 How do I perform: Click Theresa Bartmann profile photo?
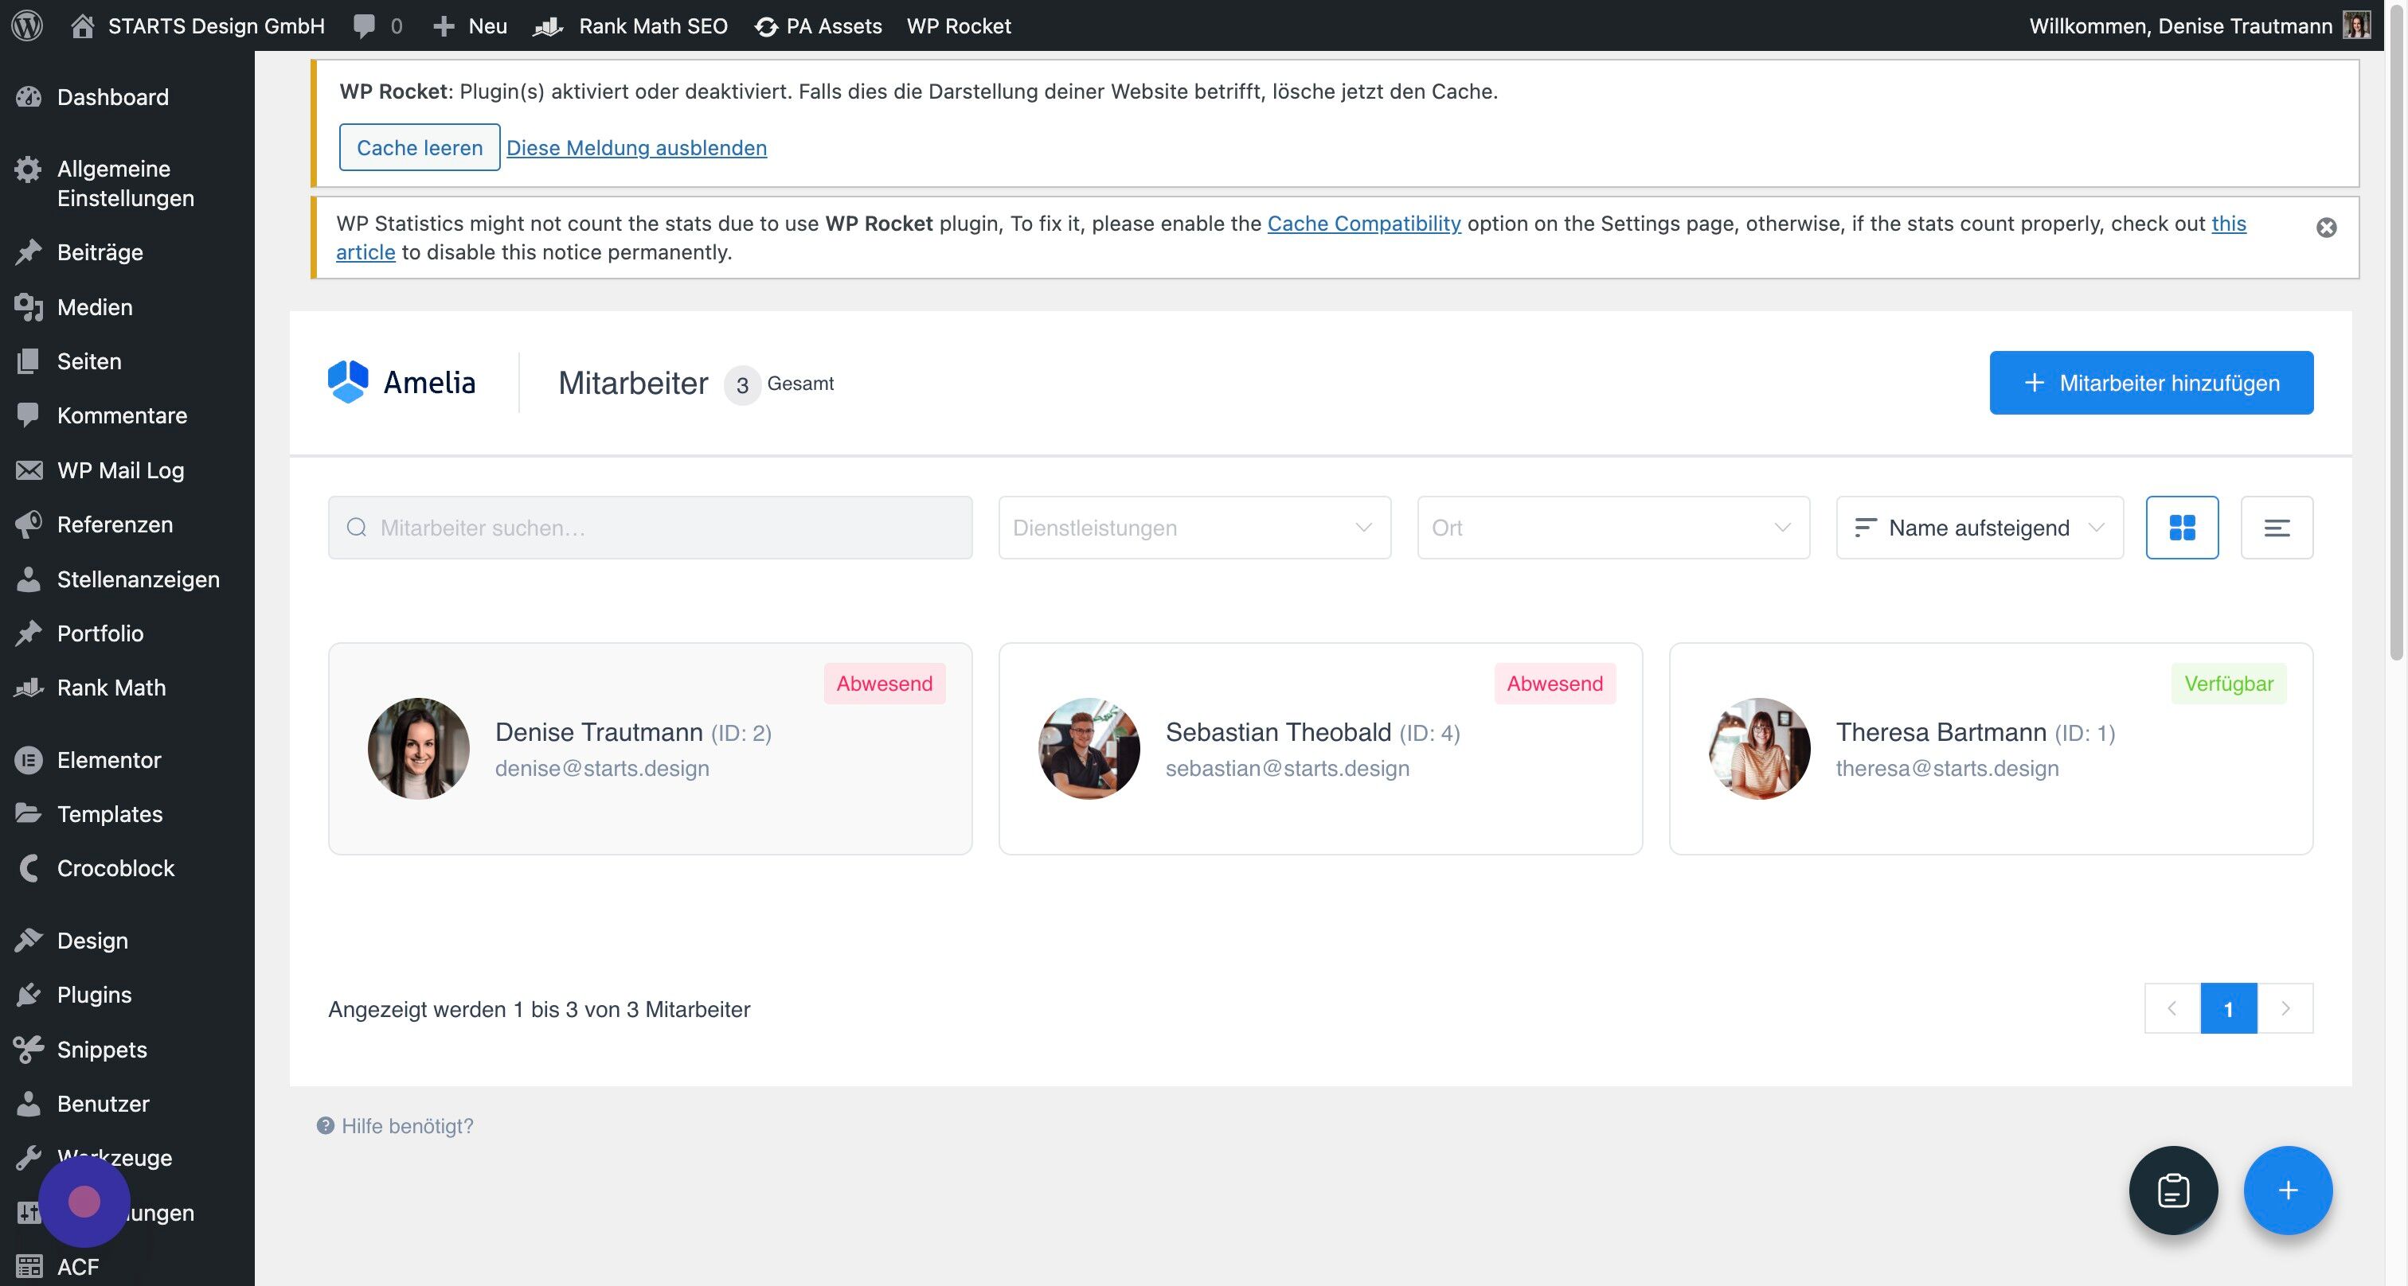click(x=1759, y=748)
